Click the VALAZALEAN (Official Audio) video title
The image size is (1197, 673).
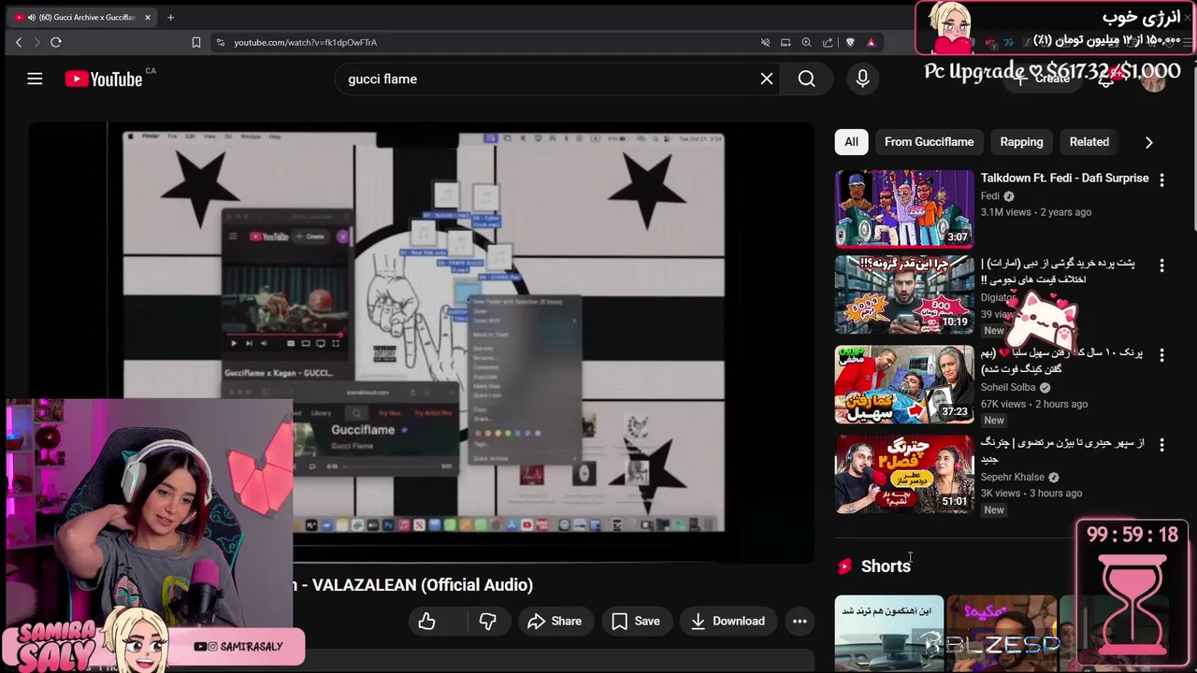(x=423, y=584)
